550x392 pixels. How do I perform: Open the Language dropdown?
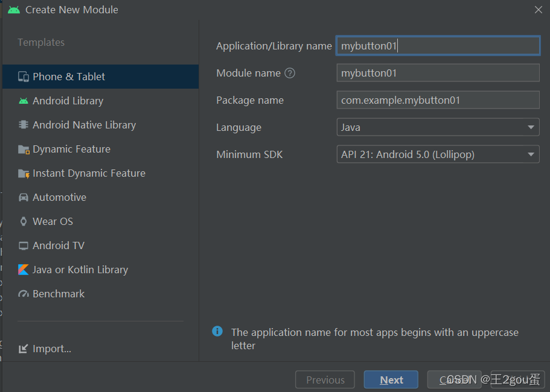point(438,127)
